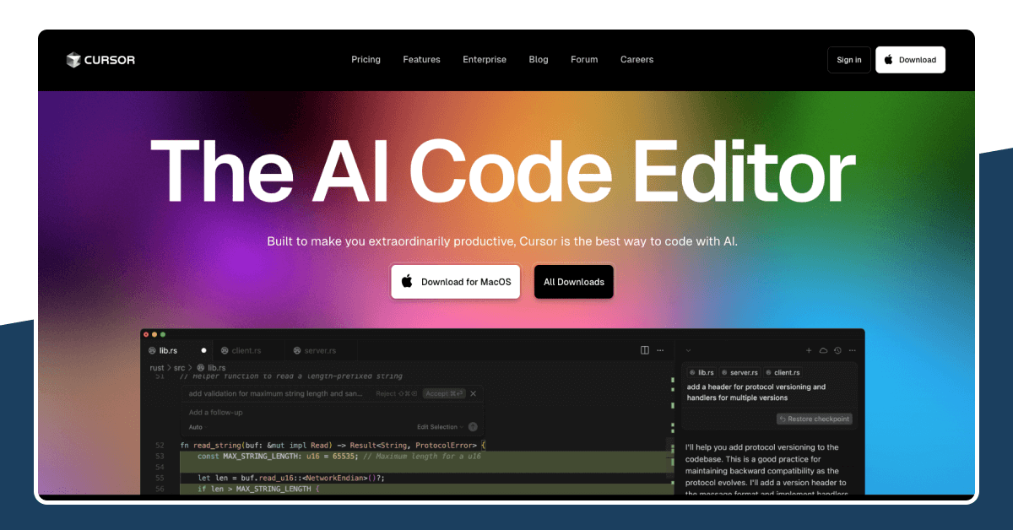
Task: Click the const MAX_STRING_LENGTH code line
Action: [x=339, y=456]
